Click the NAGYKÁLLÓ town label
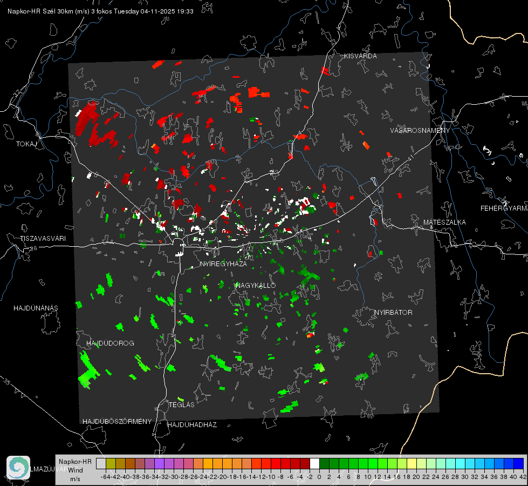 pos(256,285)
